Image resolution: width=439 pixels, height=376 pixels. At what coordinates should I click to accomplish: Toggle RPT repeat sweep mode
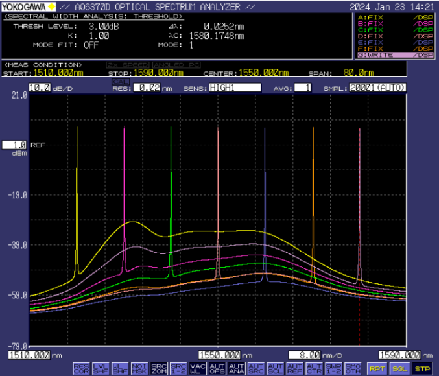tap(377, 368)
